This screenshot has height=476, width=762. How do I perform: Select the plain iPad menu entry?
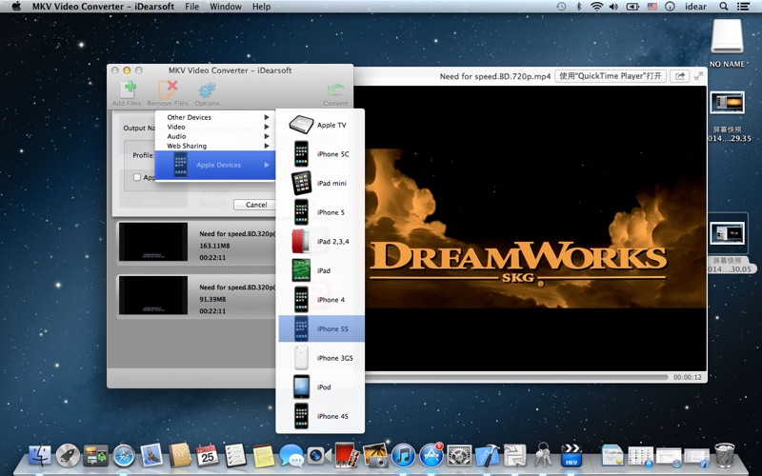(320, 270)
